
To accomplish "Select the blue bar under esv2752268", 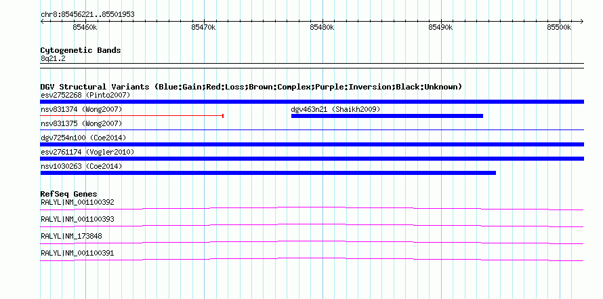I will [x=312, y=102].
